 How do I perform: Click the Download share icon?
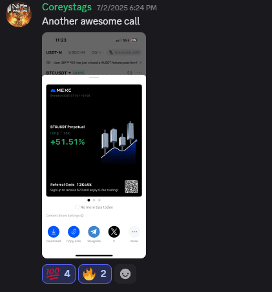[x=54, y=232]
